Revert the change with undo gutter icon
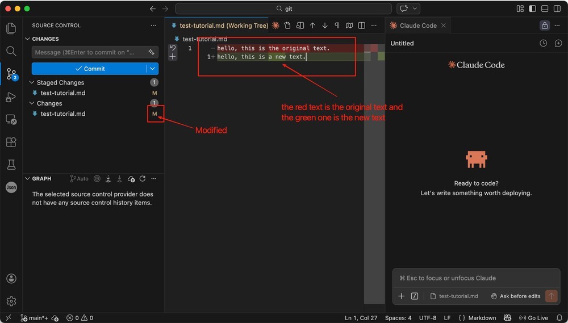568x323 pixels. coord(173,48)
